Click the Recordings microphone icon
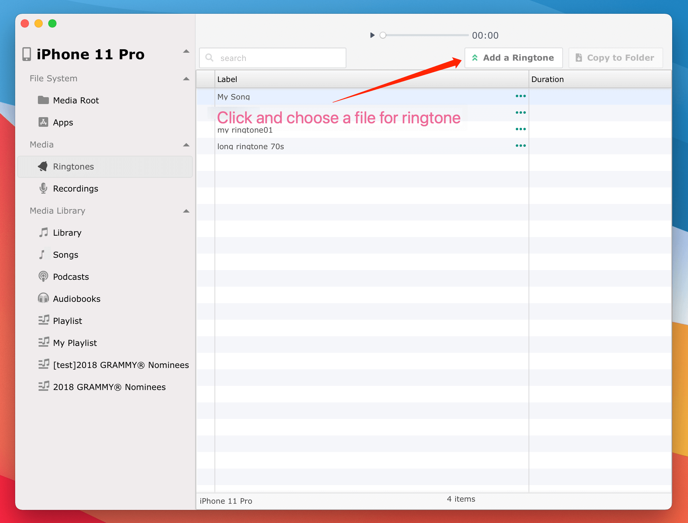 (43, 188)
